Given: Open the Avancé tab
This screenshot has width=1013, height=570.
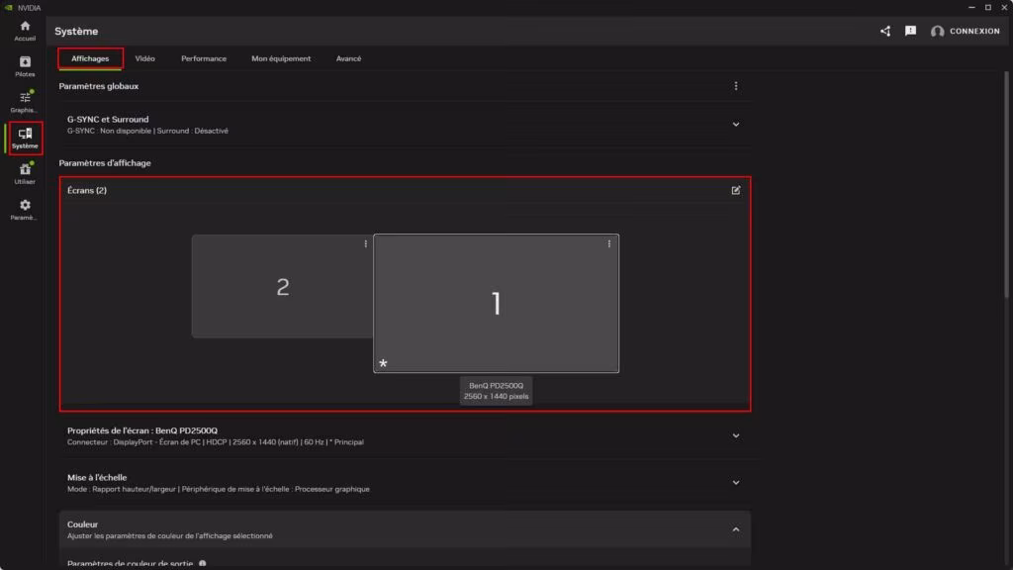Looking at the screenshot, I should click(x=348, y=58).
